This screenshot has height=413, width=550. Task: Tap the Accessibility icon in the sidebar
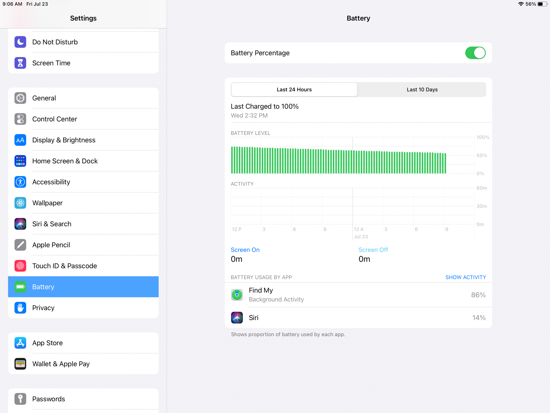tap(20, 182)
